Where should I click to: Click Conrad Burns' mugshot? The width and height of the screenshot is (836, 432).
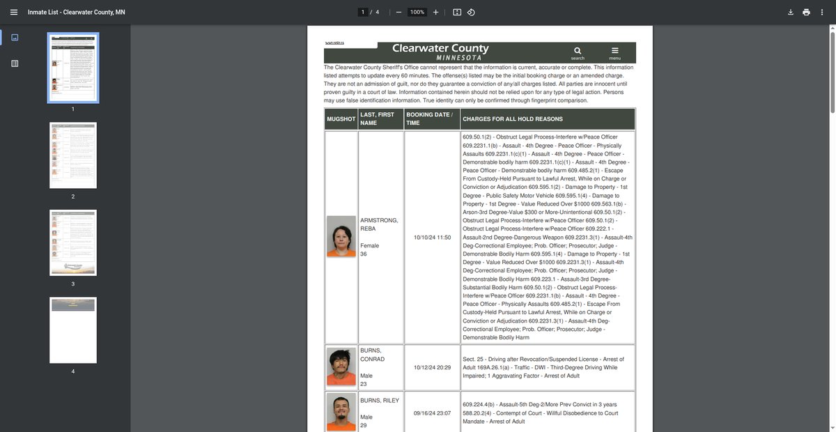341,367
